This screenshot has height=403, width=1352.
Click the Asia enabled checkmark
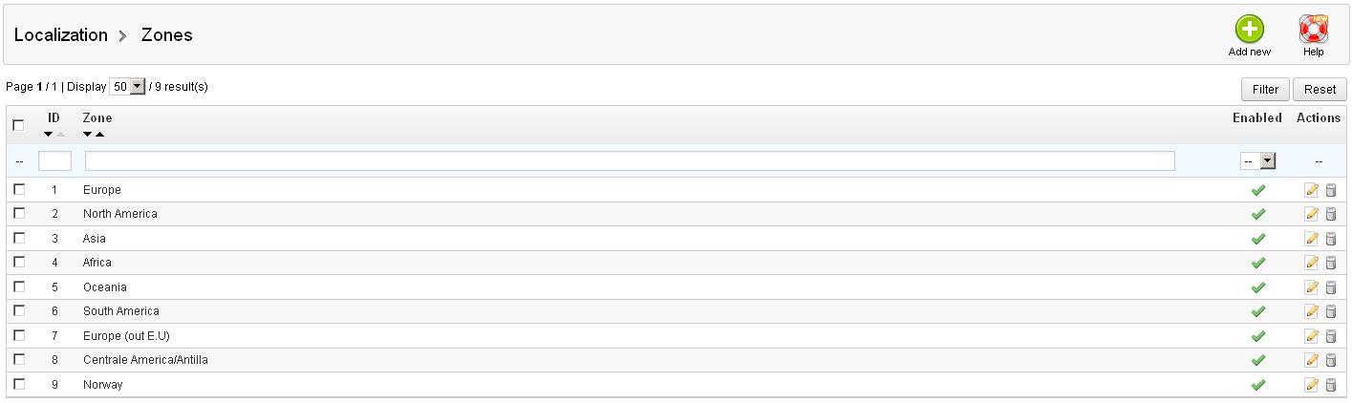[x=1258, y=239]
